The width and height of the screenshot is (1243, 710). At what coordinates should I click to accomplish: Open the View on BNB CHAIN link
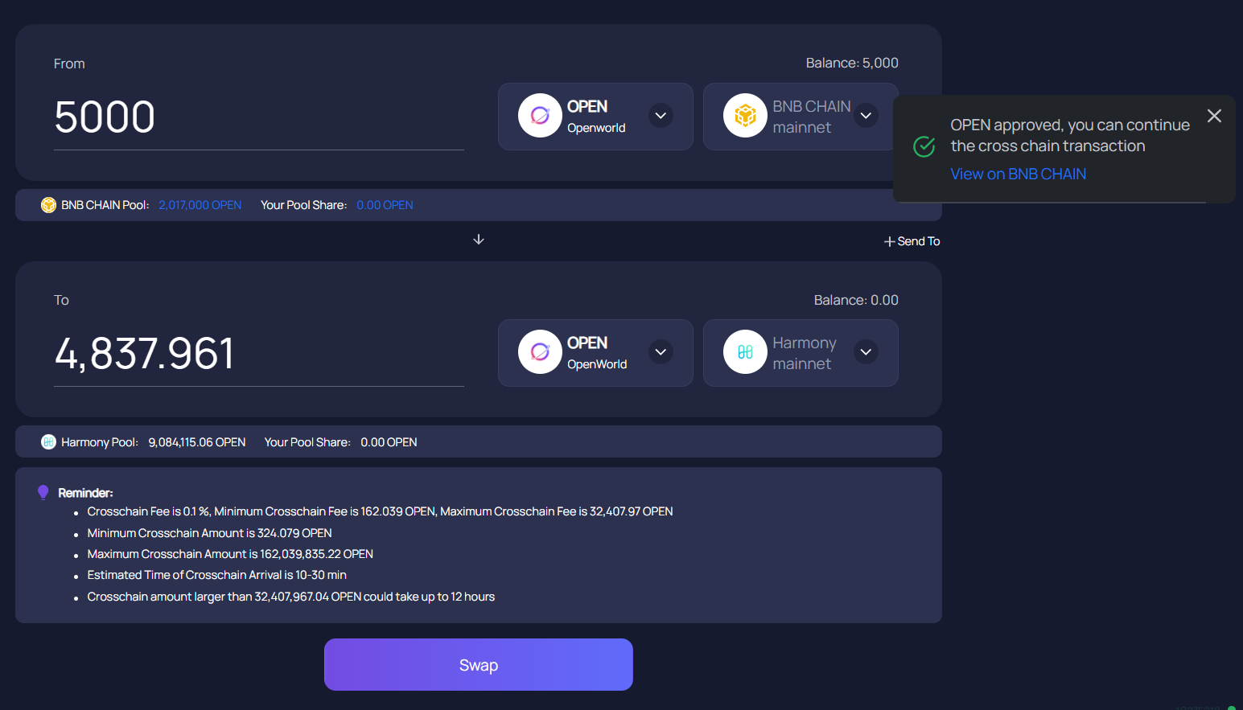point(1018,174)
